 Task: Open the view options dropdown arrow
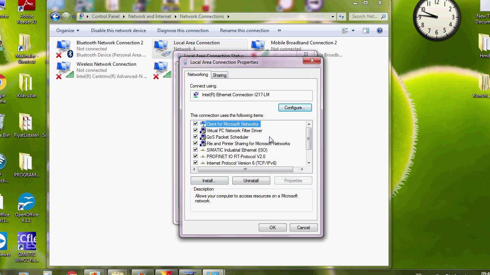[353, 31]
